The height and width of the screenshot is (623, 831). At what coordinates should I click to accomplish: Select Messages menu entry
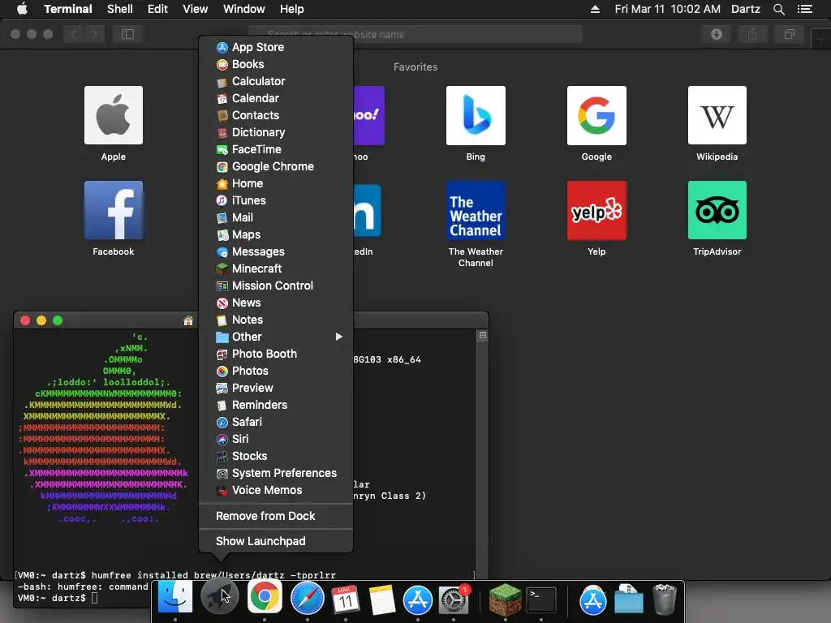(276, 251)
